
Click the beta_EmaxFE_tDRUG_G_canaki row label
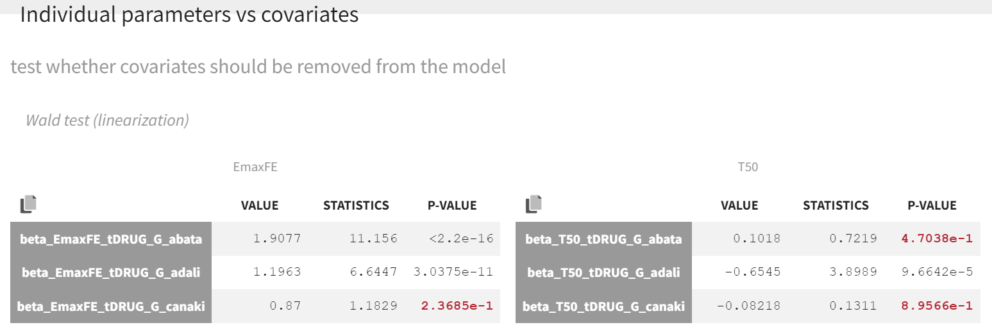pyautogui.click(x=111, y=306)
